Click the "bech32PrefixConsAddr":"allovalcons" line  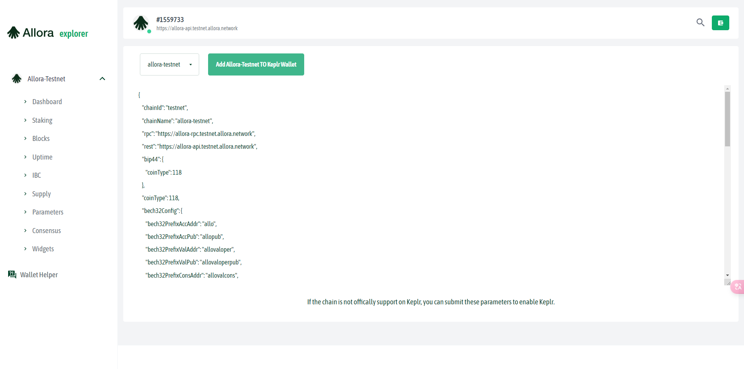click(x=192, y=275)
